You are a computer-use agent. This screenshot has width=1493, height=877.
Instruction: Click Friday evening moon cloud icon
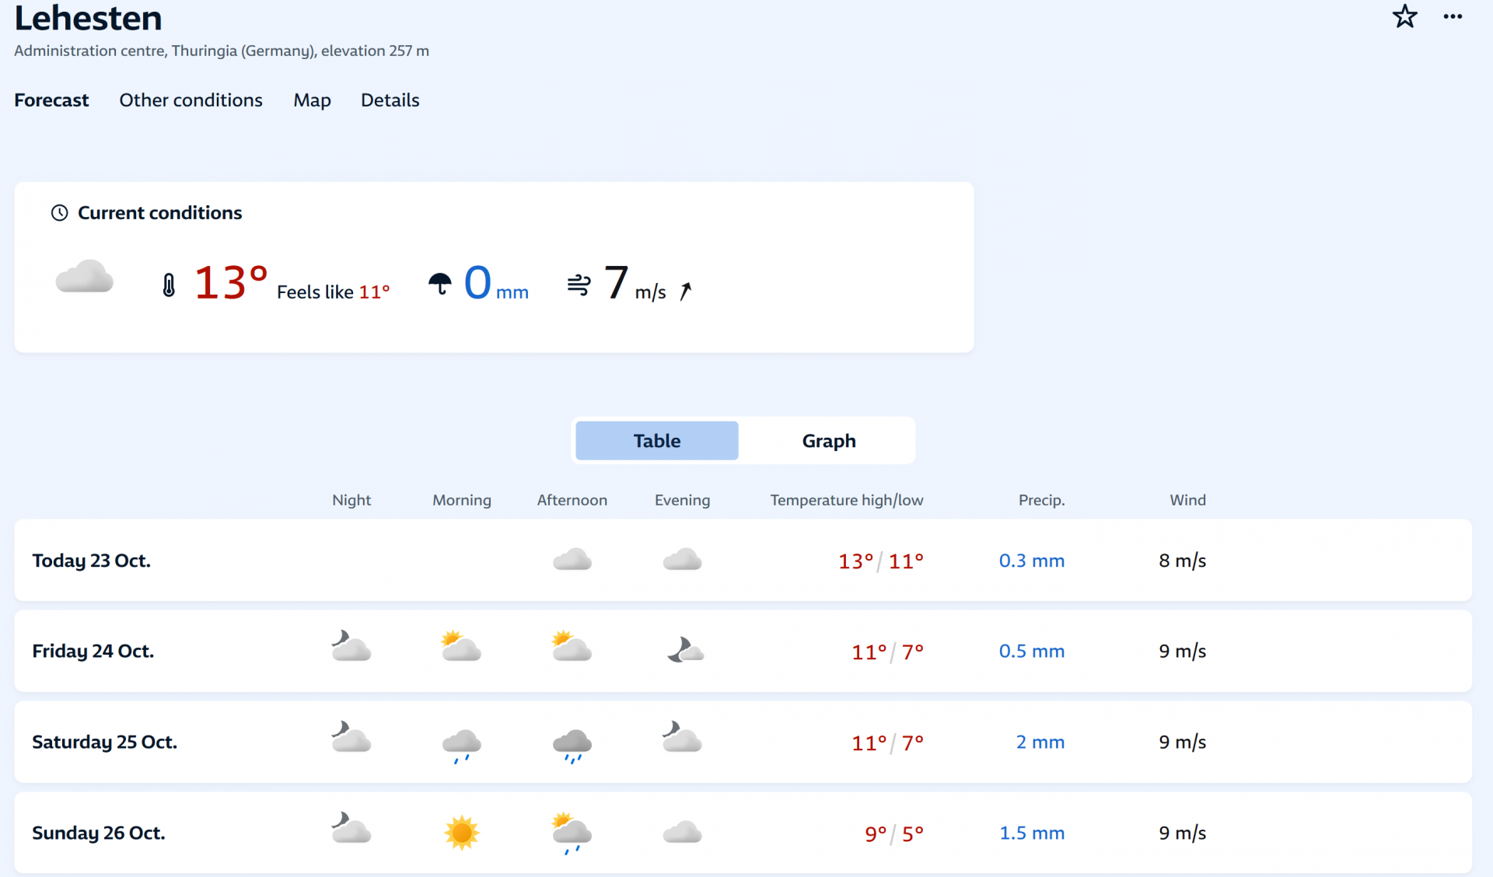pos(684,650)
